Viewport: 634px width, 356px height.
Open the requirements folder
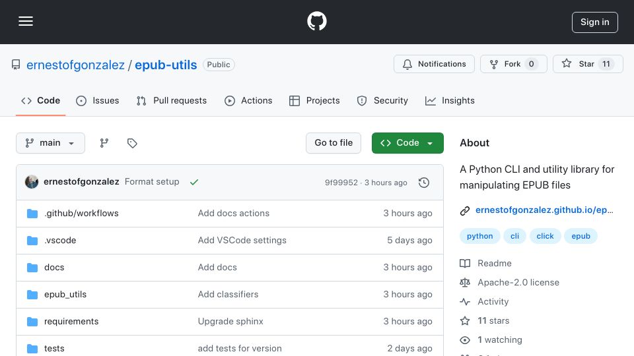point(71,321)
